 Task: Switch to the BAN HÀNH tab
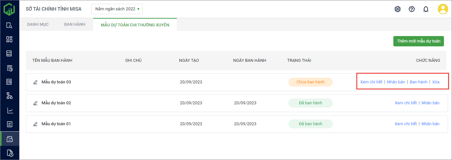[x=75, y=24]
